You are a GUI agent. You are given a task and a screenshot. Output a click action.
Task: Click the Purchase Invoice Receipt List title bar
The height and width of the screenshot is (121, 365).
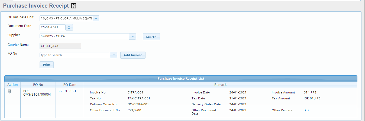point(181,79)
